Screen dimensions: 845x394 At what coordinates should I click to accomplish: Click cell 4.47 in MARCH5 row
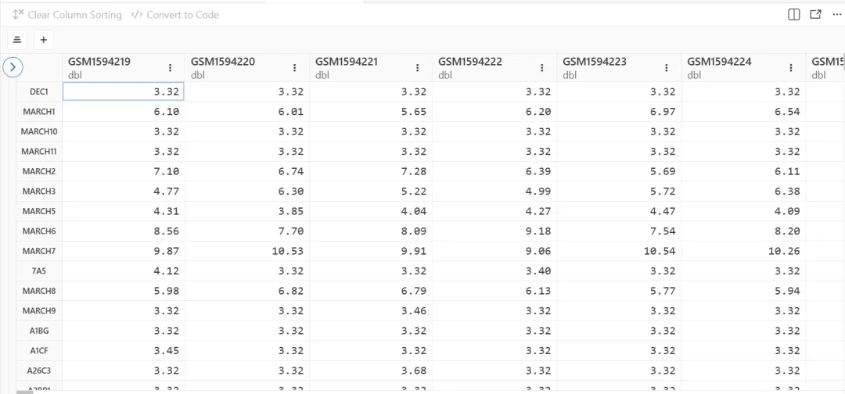[x=619, y=212]
